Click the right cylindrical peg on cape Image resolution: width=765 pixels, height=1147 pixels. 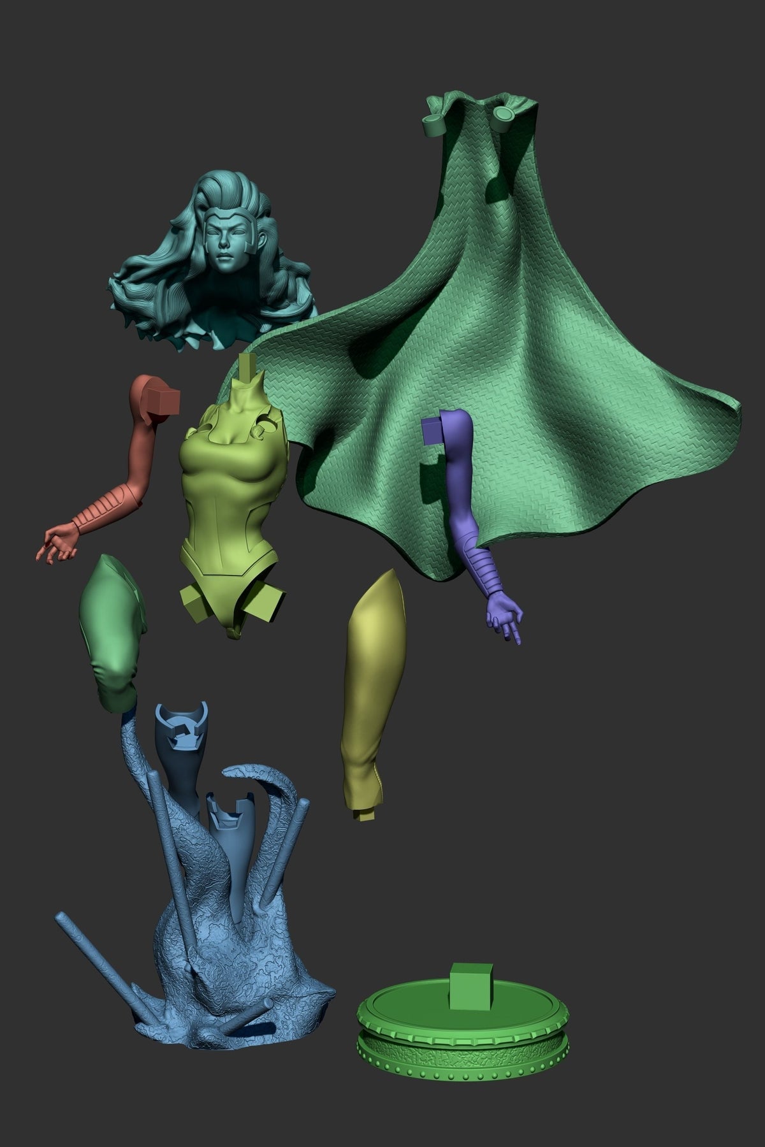[x=504, y=116]
